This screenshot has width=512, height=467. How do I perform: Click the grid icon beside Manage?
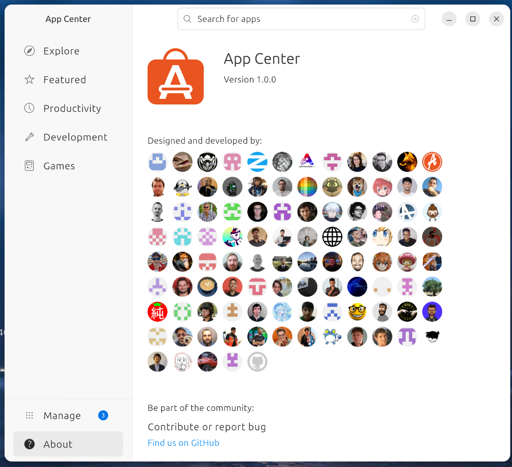point(29,415)
